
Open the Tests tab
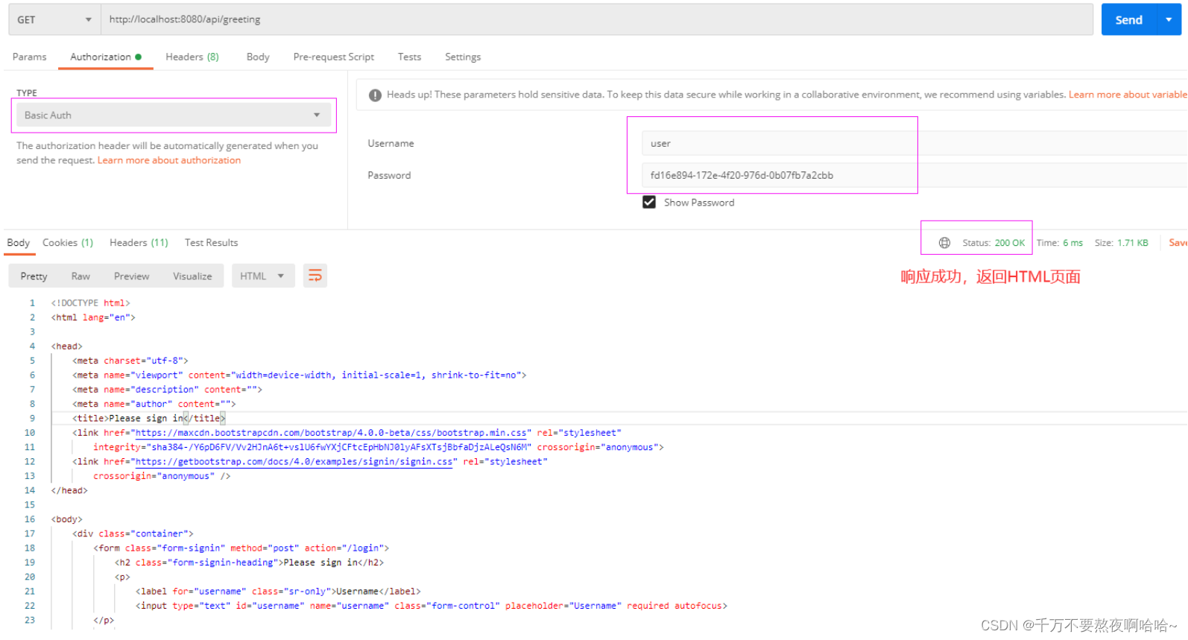coord(409,57)
